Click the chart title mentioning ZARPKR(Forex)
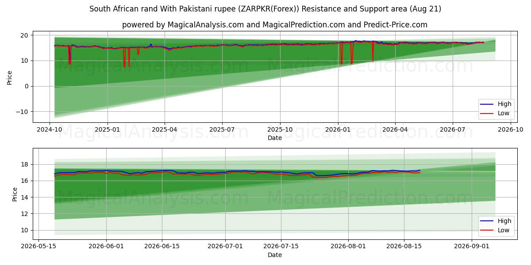 [x=265, y=9]
